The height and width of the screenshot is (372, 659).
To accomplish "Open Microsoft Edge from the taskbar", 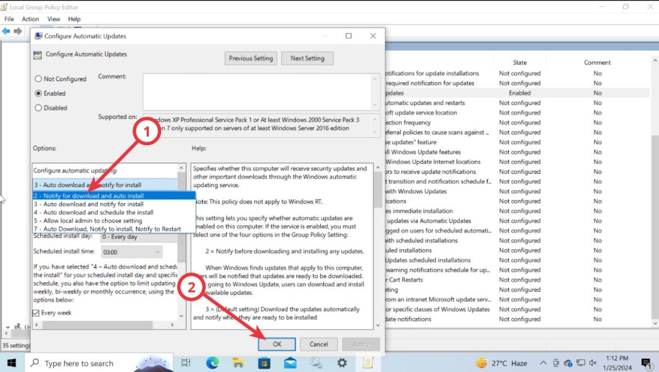I will click(213, 363).
